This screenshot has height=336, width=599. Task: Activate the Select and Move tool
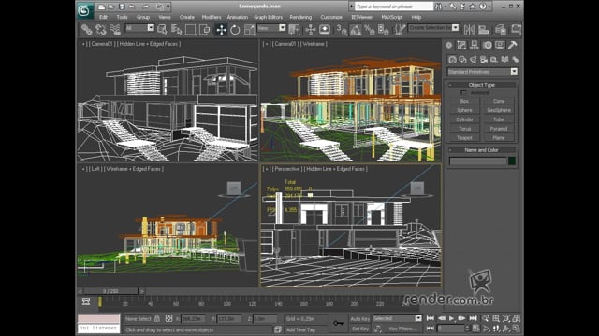click(x=221, y=29)
